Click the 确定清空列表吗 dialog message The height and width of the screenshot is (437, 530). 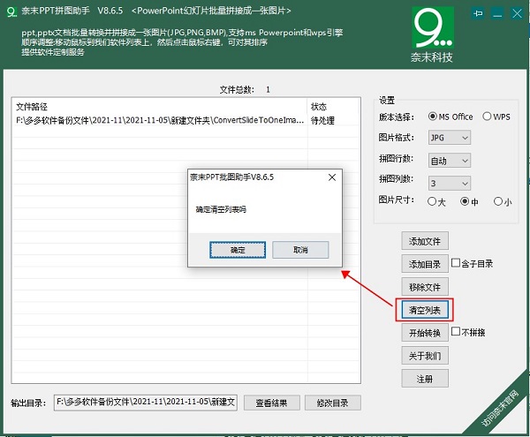(221, 209)
